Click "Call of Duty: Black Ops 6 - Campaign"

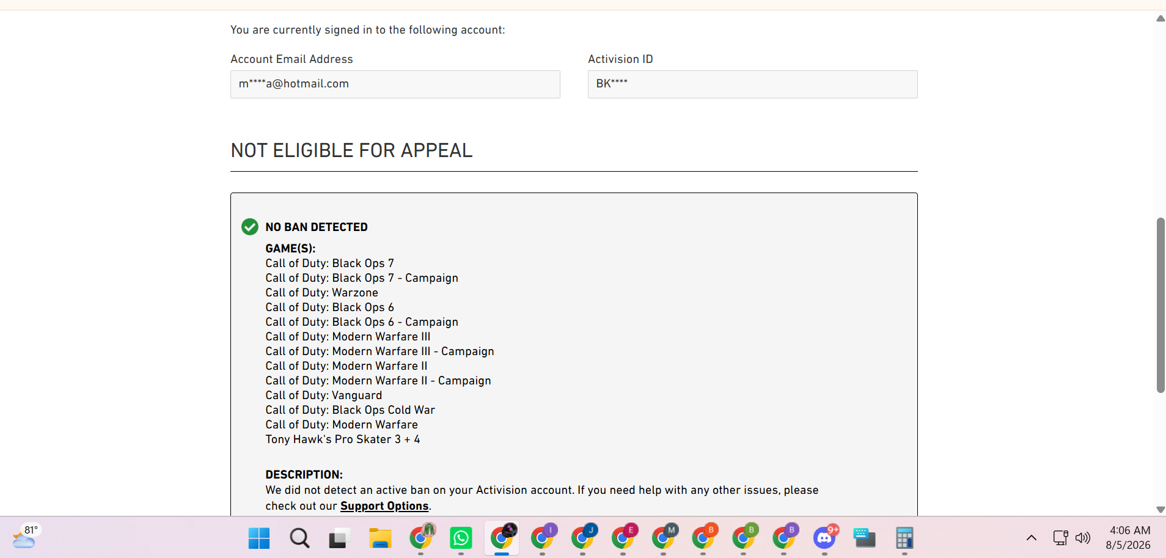point(362,322)
